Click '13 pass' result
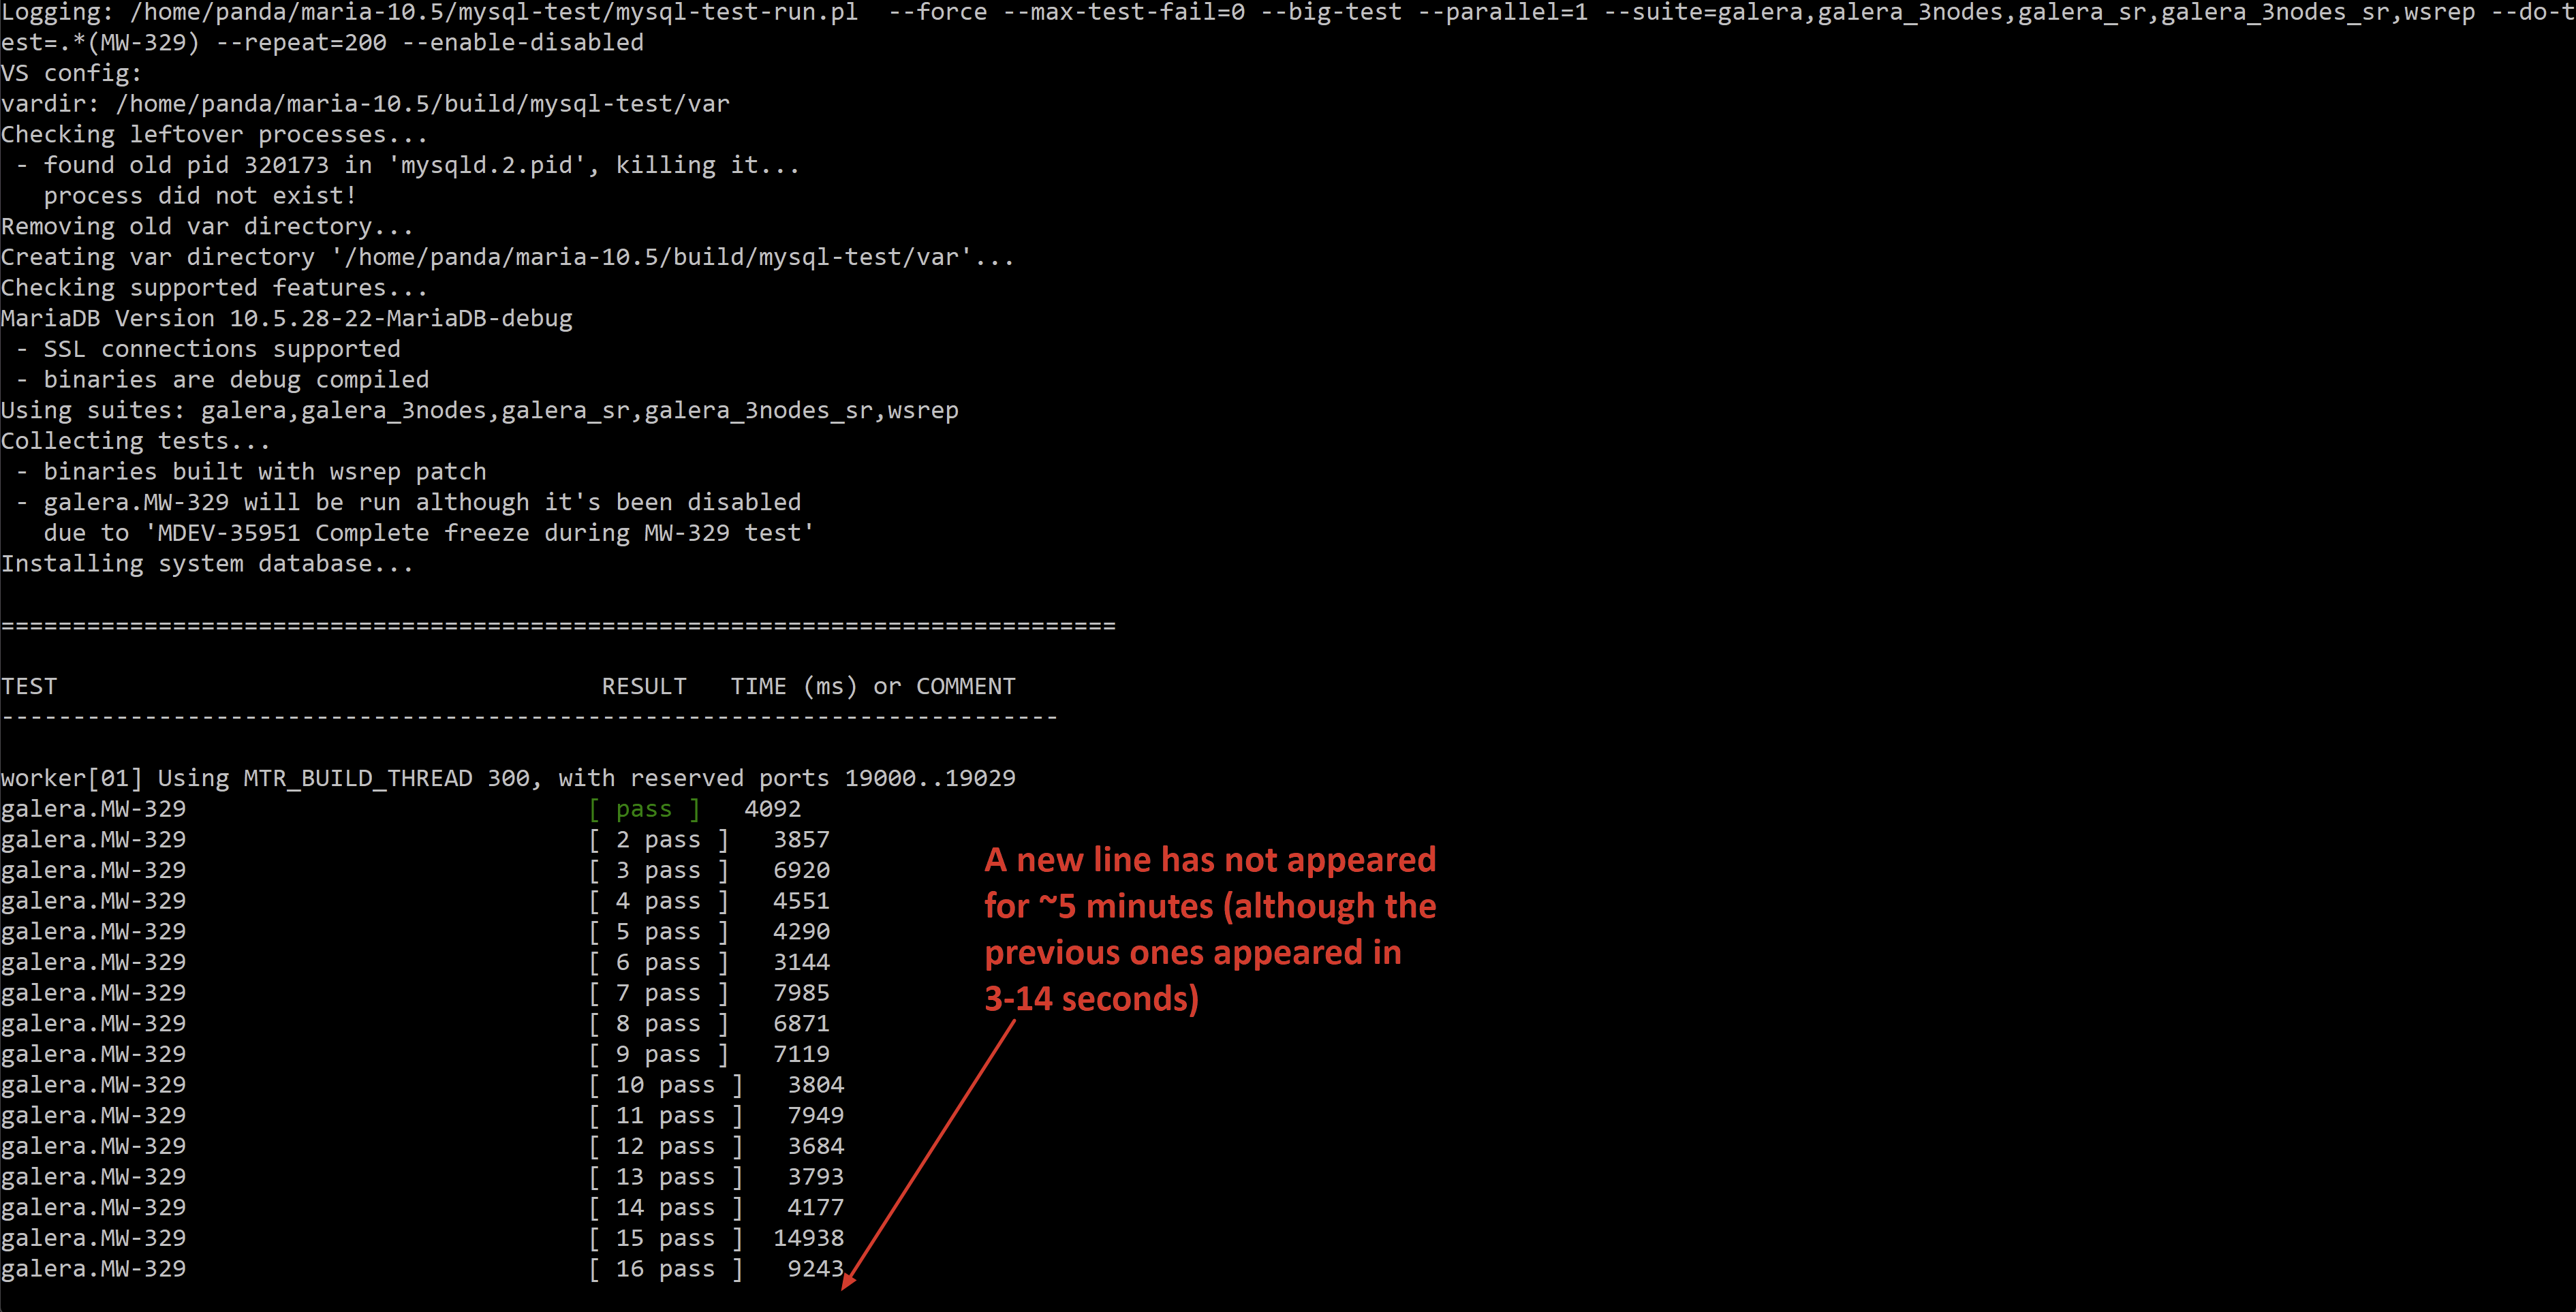Viewport: 2576px width, 1312px height. tap(665, 1177)
